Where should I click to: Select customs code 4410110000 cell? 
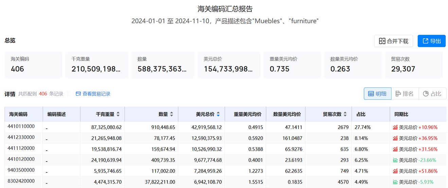[x=22, y=127]
